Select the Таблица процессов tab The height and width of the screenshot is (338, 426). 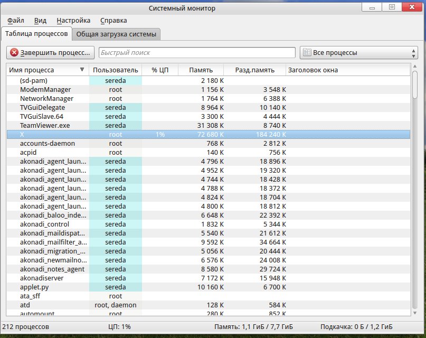tap(36, 34)
